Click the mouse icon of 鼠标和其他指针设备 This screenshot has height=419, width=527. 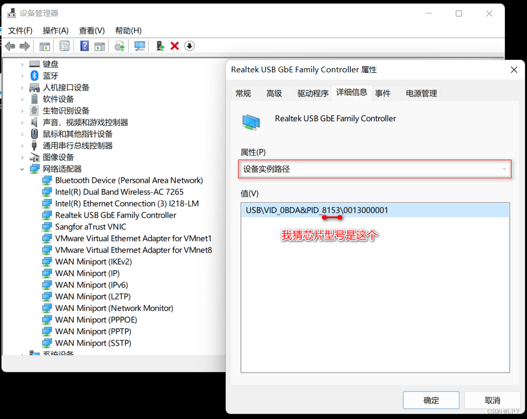(34, 134)
